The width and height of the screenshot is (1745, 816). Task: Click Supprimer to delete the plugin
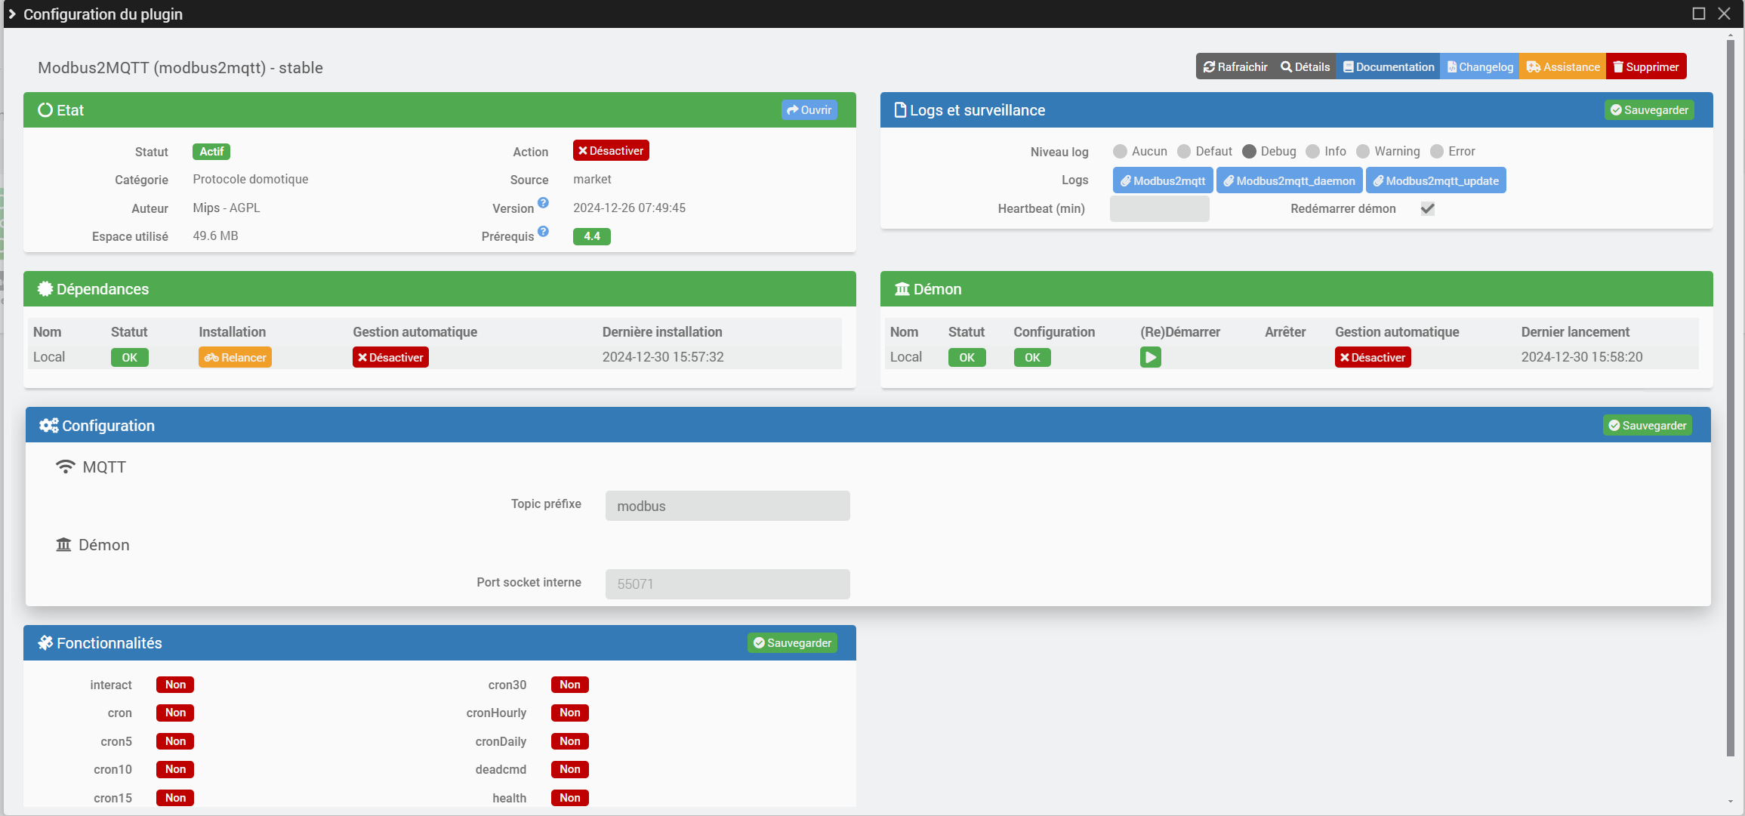pyautogui.click(x=1646, y=66)
